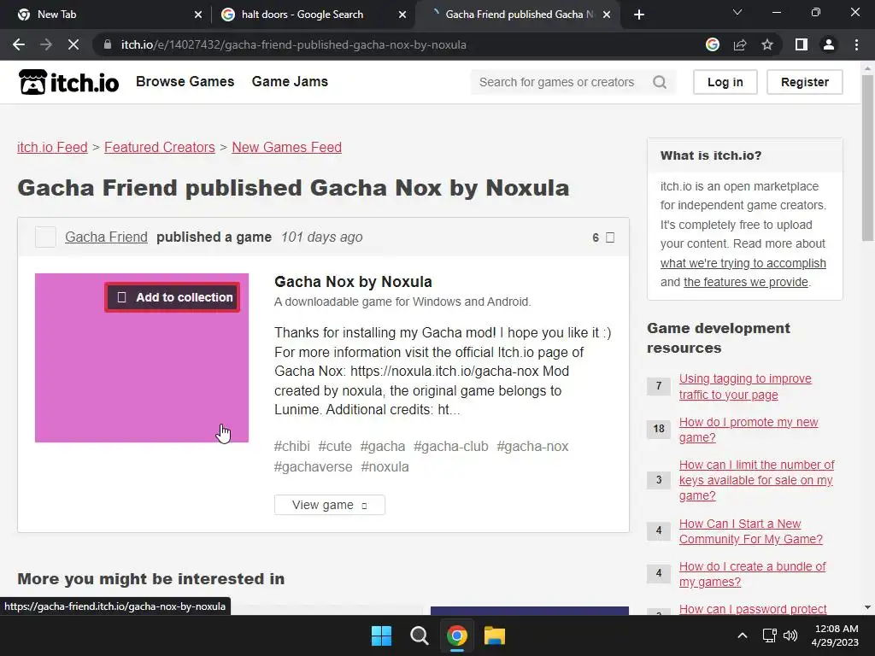This screenshot has width=875, height=656.
Task: Click the like icon next to 6
Action: click(x=610, y=237)
